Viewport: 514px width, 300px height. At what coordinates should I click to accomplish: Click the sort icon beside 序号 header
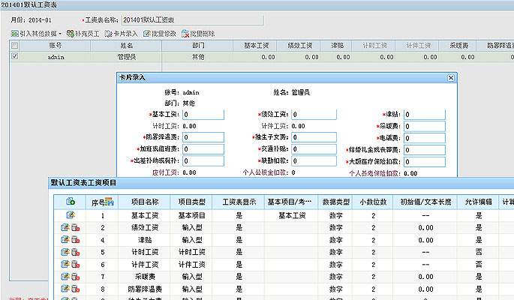(109, 202)
